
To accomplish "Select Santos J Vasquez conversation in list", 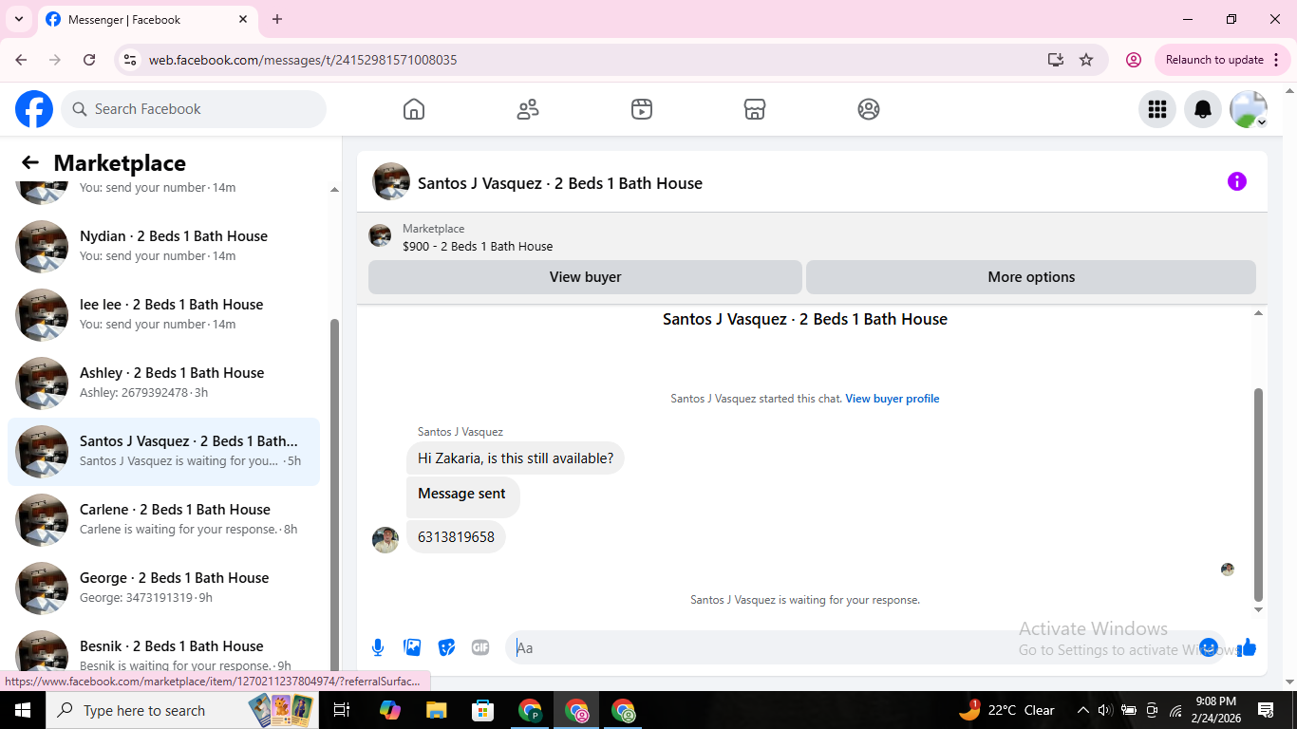I will point(163,452).
